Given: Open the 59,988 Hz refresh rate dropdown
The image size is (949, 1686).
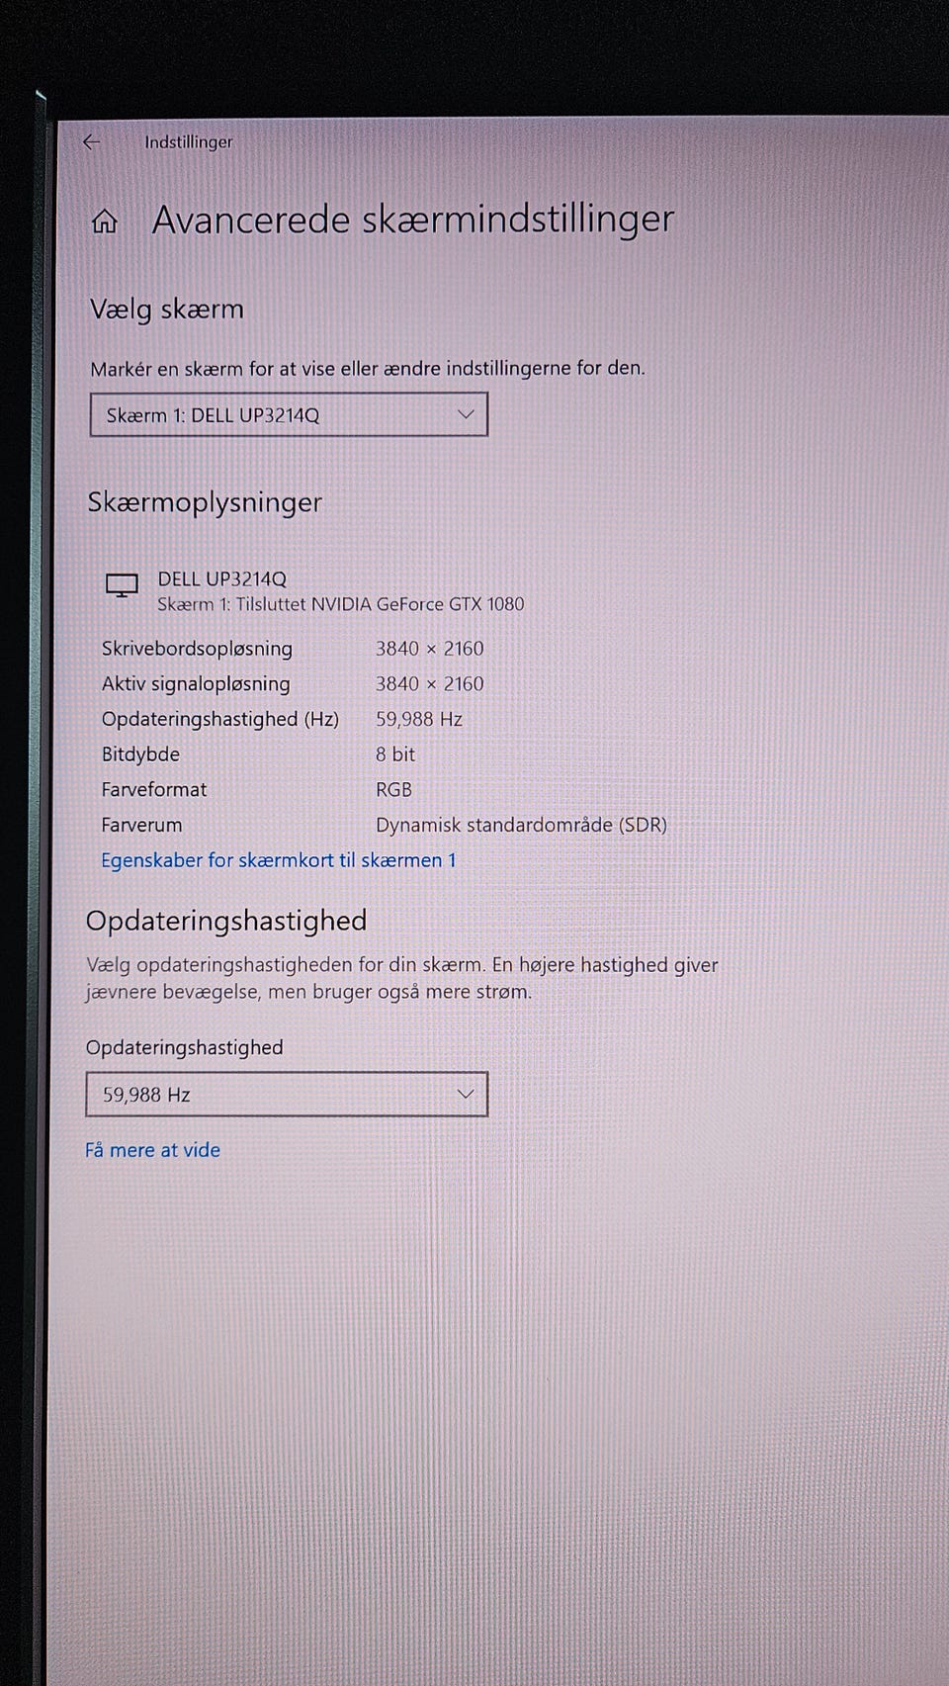Looking at the screenshot, I should click(287, 1095).
